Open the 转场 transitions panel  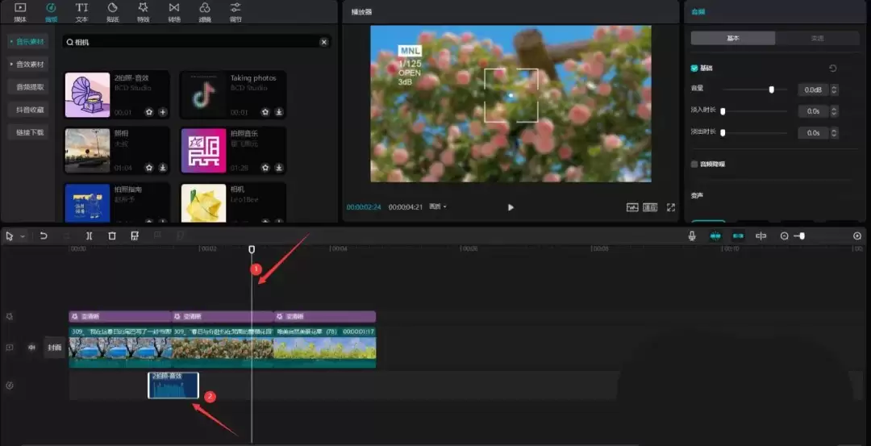click(174, 11)
